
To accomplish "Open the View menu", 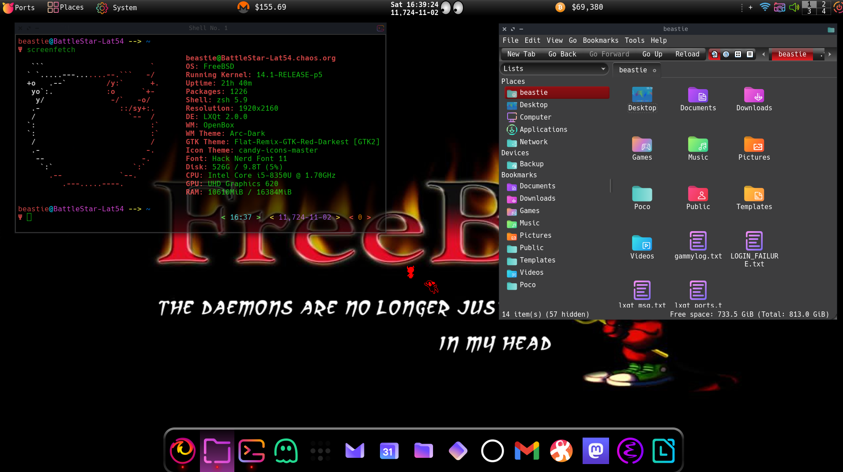I will (555, 41).
